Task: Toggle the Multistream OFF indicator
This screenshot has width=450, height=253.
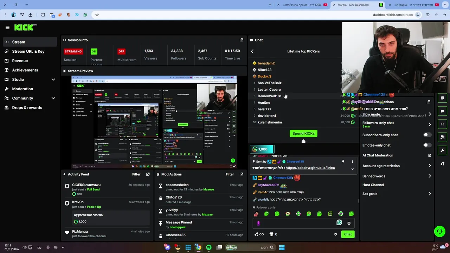Action: [x=121, y=51]
